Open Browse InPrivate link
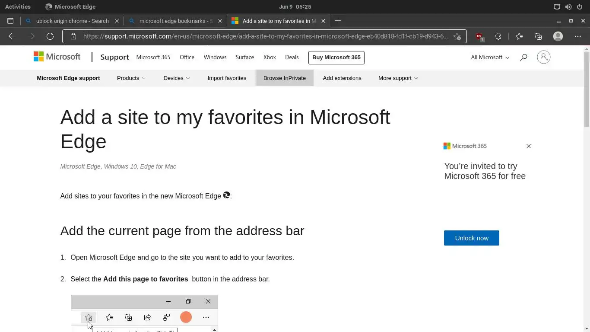590x332 pixels. (285, 78)
